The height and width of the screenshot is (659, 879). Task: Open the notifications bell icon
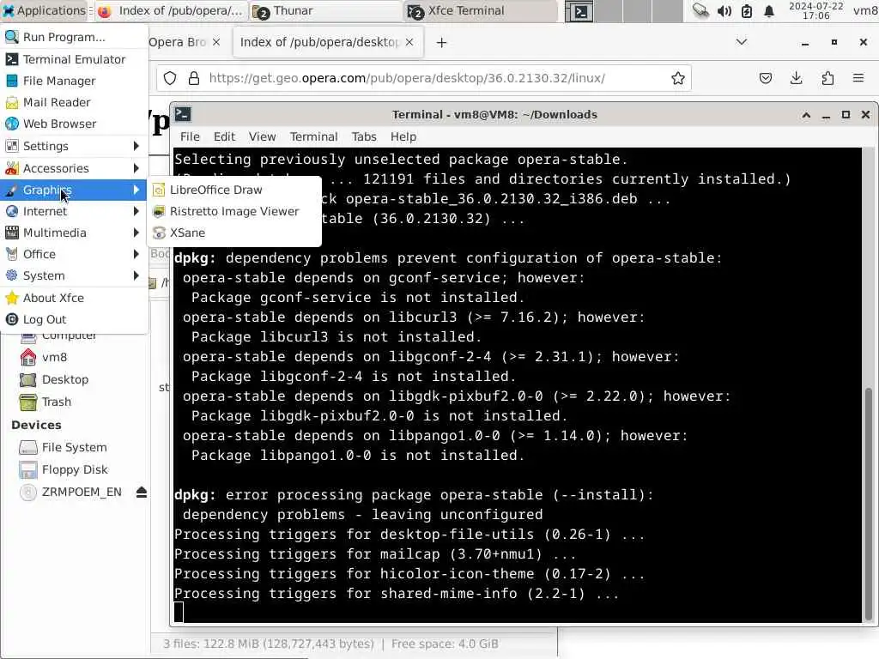point(769,10)
